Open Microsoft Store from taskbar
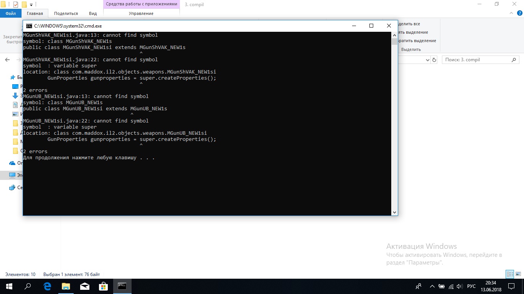This screenshot has width=524, height=294. tap(104, 286)
